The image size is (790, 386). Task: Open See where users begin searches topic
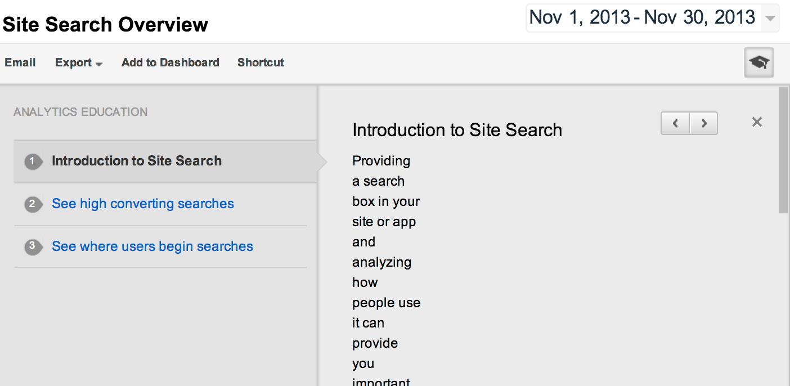(152, 246)
